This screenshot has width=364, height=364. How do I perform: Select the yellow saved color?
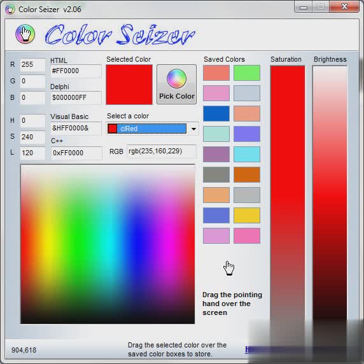247,216
